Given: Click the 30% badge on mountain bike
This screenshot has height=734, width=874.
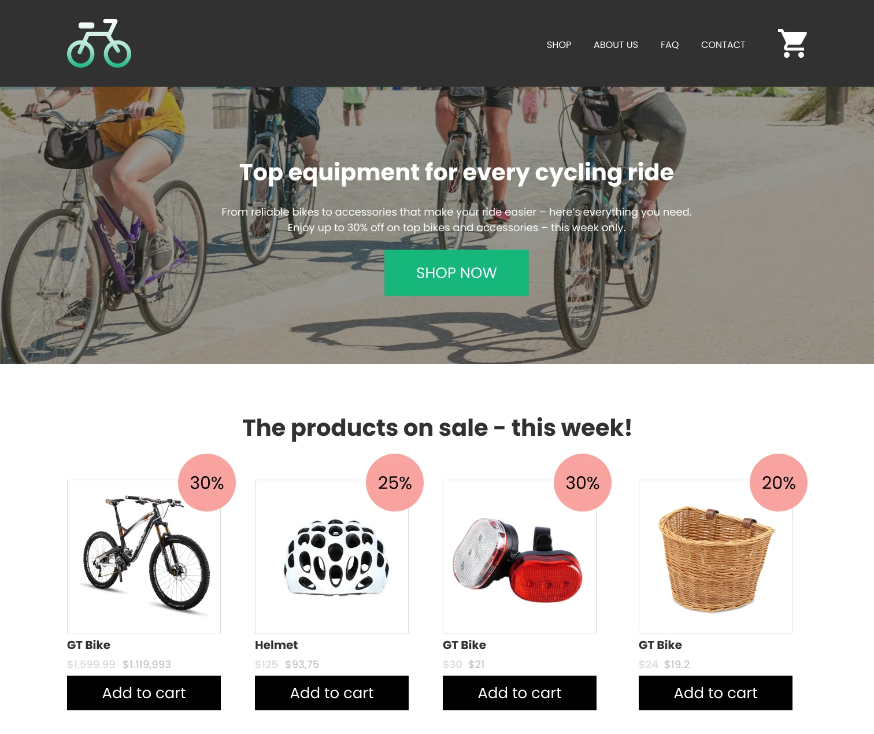Looking at the screenshot, I should (207, 483).
